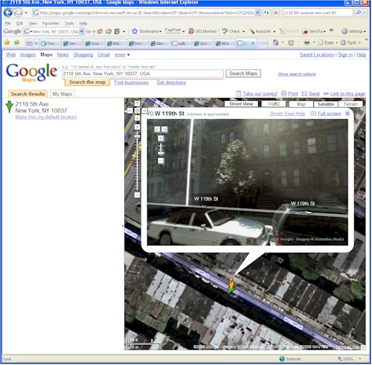Screen dimensions: 372x365
Task: Click the browser Forward arrow button
Action: pyautogui.click(x=18, y=13)
